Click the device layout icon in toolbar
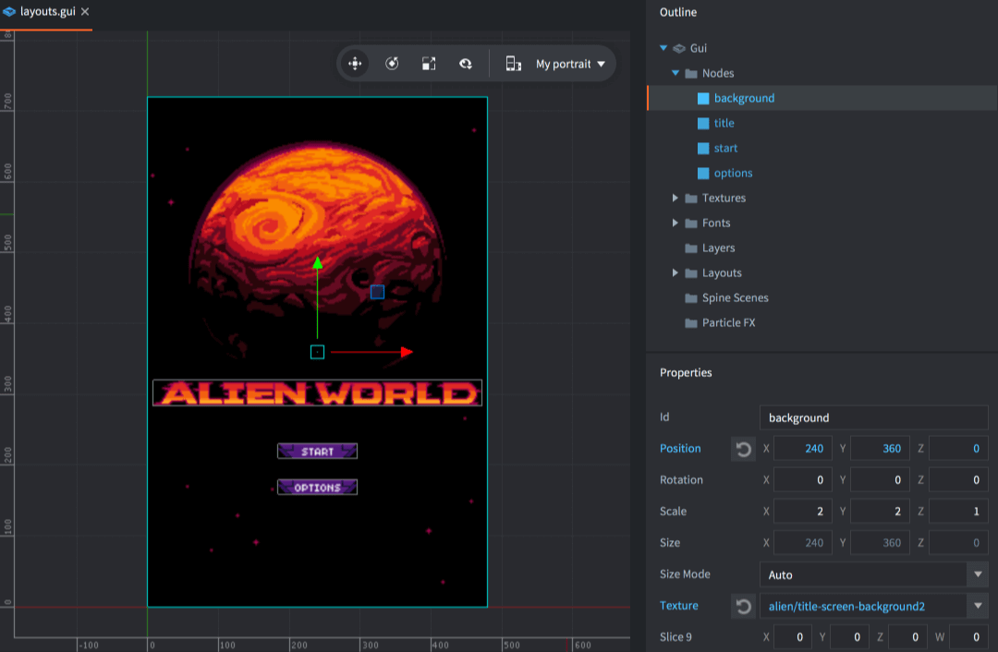 [x=513, y=64]
